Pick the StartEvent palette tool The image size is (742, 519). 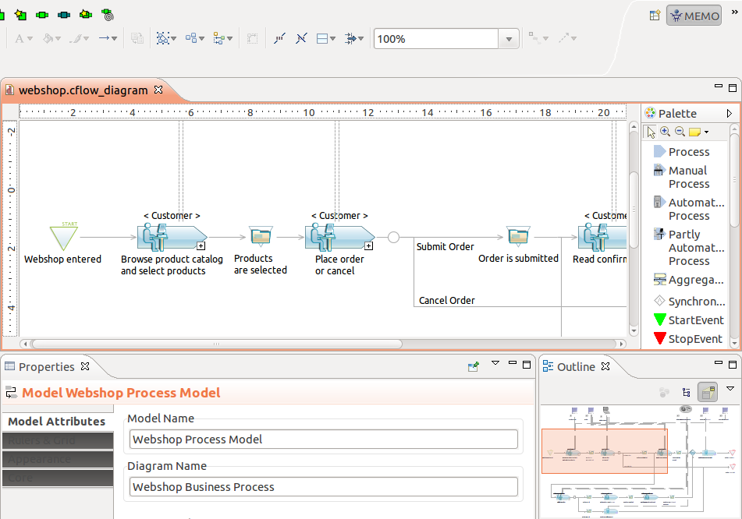click(688, 320)
